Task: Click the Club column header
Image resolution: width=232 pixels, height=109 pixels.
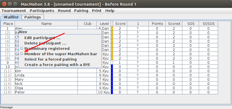Action: [x=87, y=23]
